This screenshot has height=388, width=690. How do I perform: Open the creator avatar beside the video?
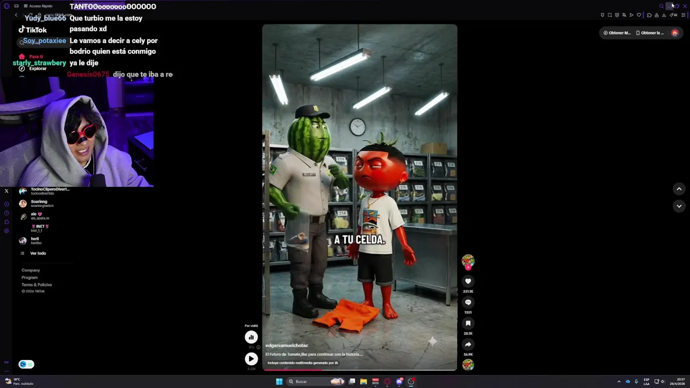coord(468,261)
